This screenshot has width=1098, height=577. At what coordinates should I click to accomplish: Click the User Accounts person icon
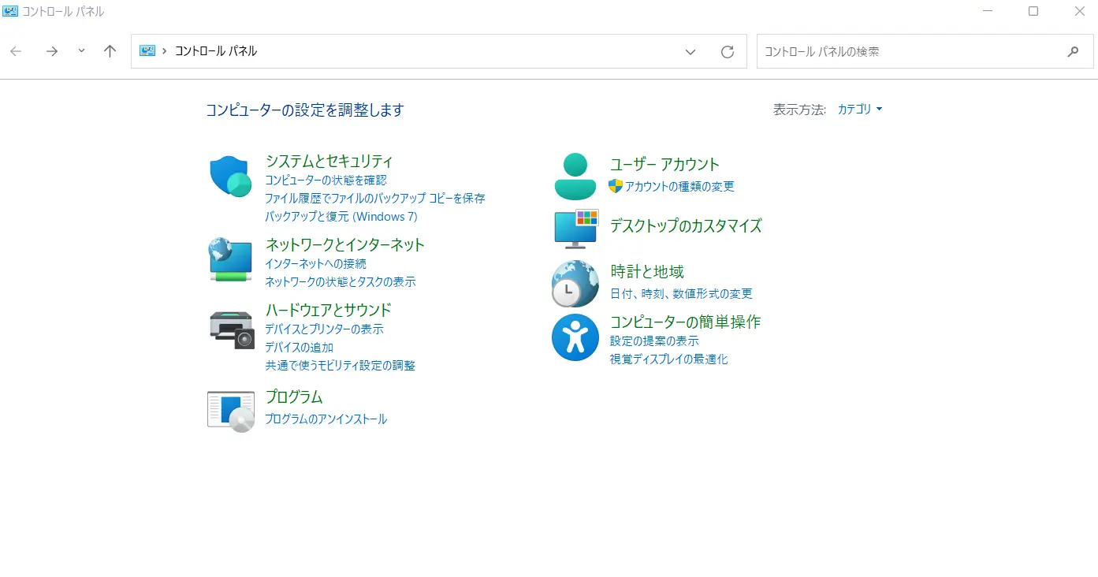[575, 177]
